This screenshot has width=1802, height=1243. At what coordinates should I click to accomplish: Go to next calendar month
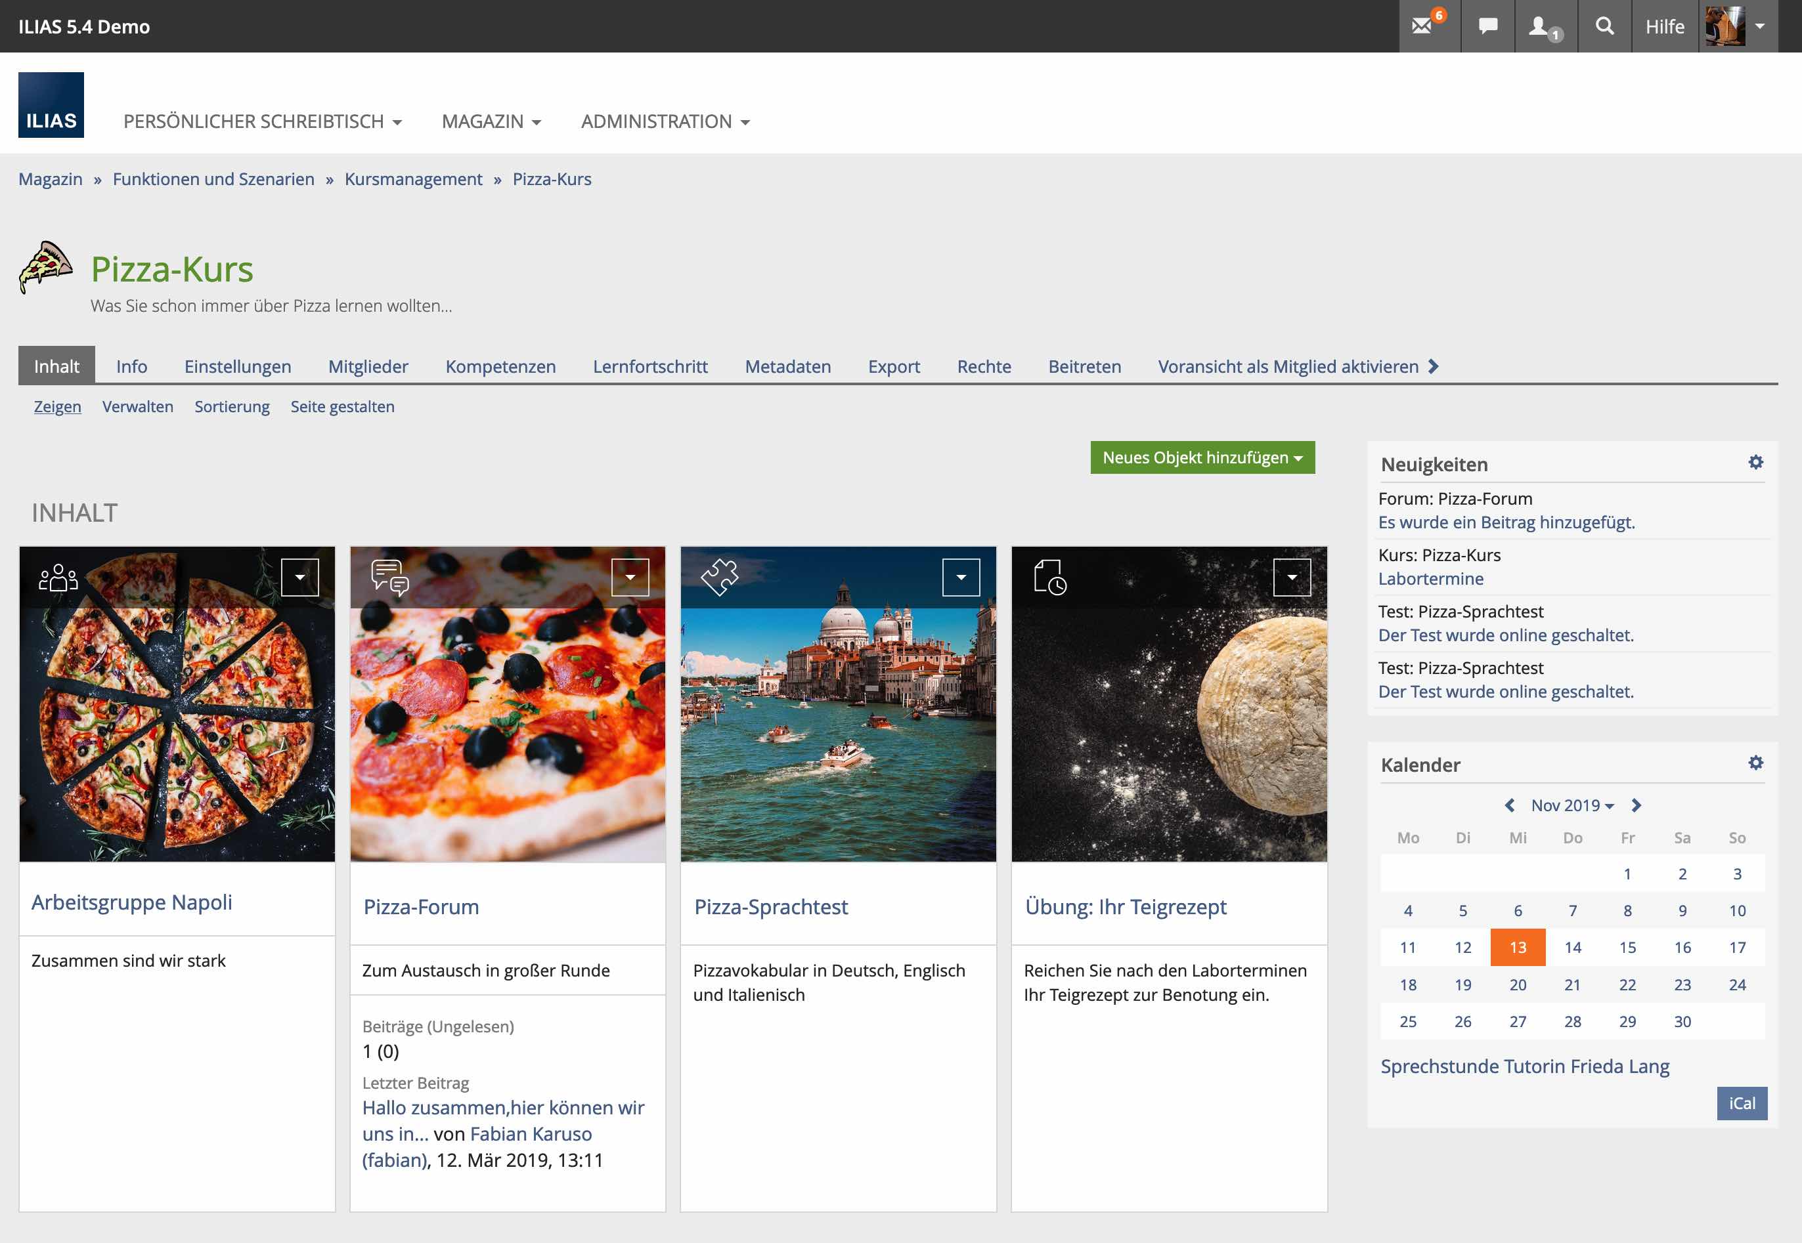coord(1636,805)
